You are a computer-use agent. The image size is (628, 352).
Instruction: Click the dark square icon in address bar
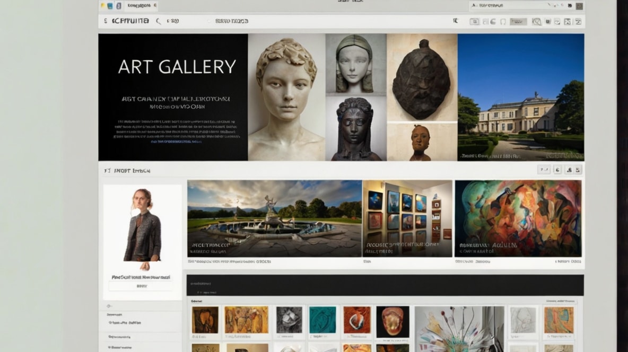pos(570,6)
